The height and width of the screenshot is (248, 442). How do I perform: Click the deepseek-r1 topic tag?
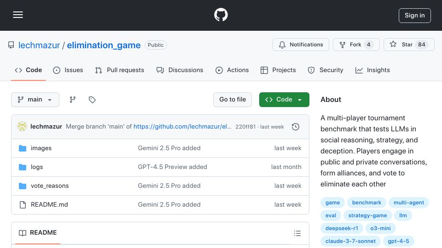(342, 228)
